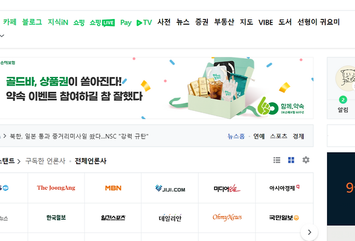Screen dimensions: 355x241
Task: Open the 뉴스홈 link
Action: point(236,136)
